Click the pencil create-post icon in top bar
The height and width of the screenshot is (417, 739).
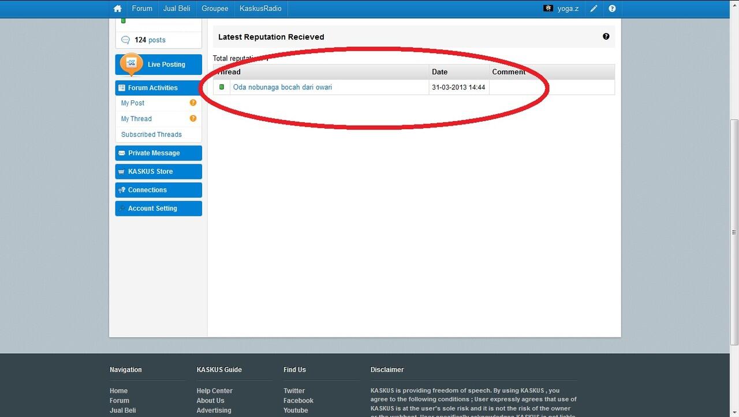pyautogui.click(x=594, y=9)
